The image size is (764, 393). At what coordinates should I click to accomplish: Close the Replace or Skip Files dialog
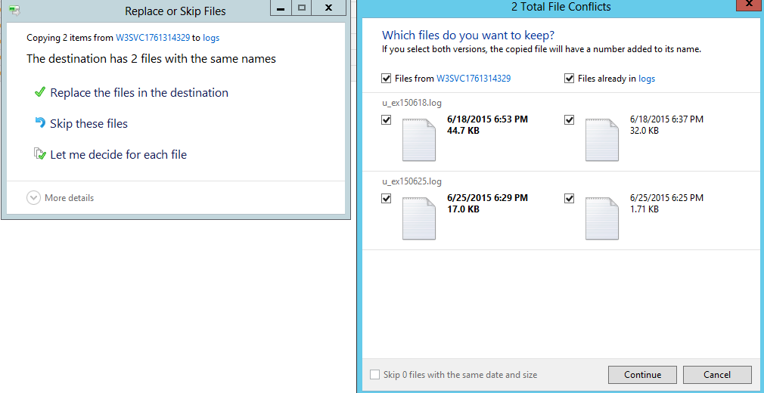[329, 8]
